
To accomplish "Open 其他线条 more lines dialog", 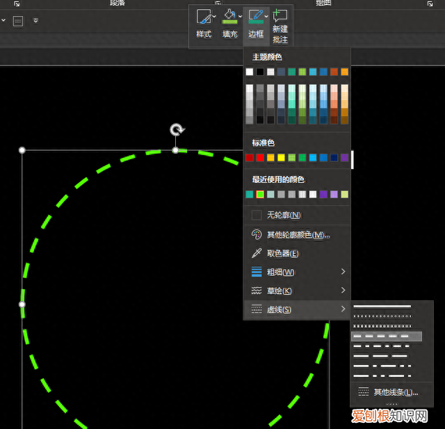I will click(395, 392).
